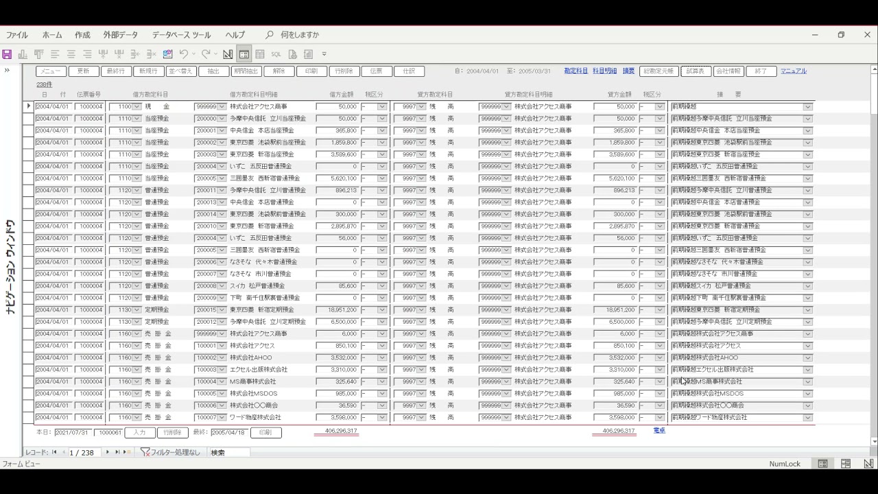Switch to Design view in status bar

(x=868, y=464)
